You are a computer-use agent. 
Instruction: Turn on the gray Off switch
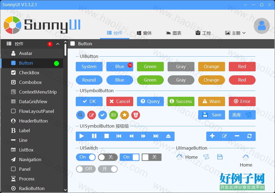click(86, 169)
